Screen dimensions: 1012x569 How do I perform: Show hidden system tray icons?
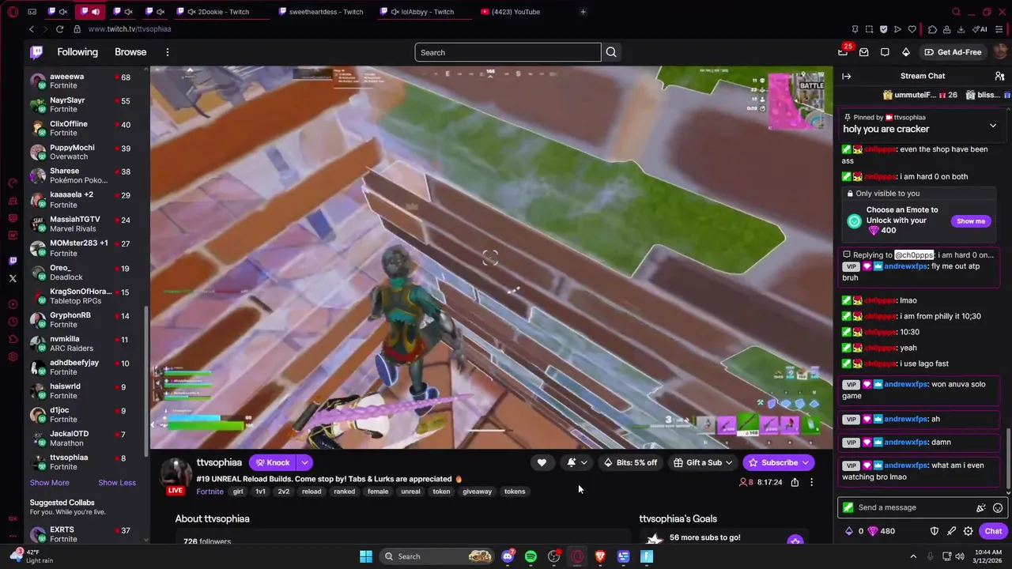pos(913,556)
